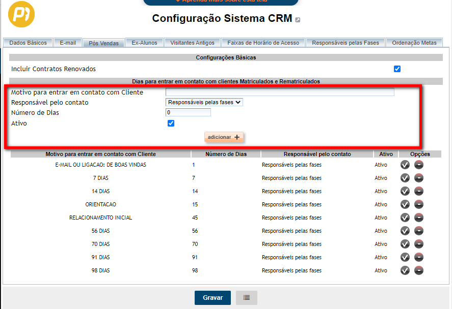This screenshot has width=452, height=309.
Task: Uncheck the Ativo checkbox
Action: 171,123
